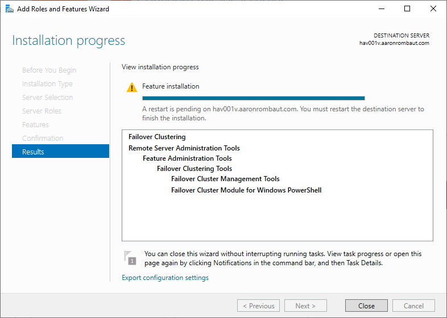Select Remote Server Administration Tools entry
Screen dimensions: 447x318
coord(184,148)
